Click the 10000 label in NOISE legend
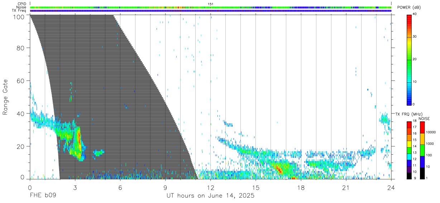This screenshot has width=440, height=203. tap(431, 132)
